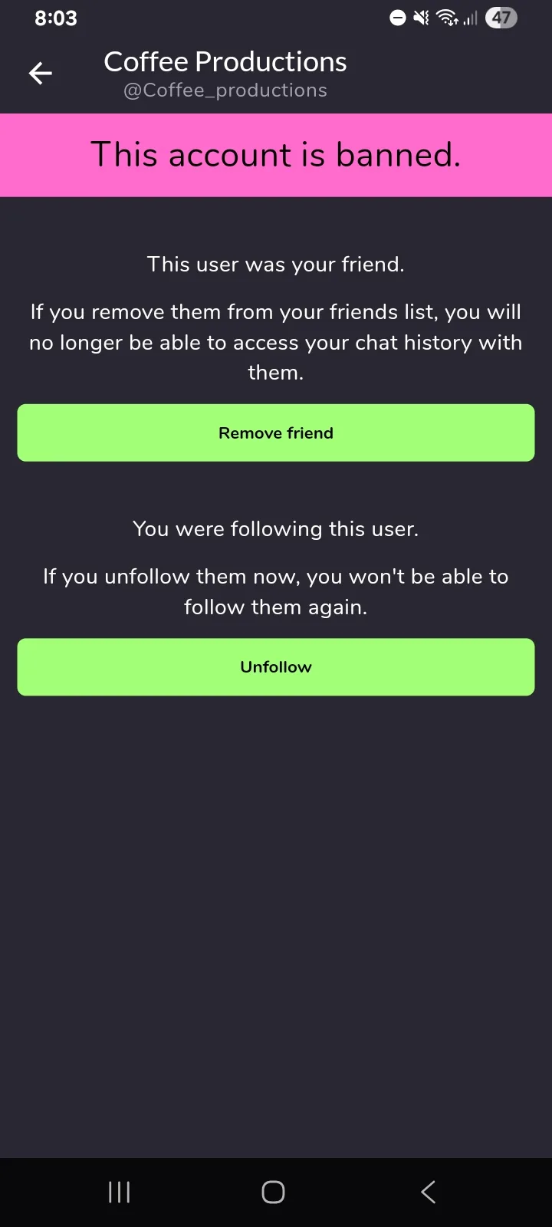Tap the @Coffee_productions username handle
Image resolution: width=552 pixels, height=1227 pixels.
(x=225, y=90)
